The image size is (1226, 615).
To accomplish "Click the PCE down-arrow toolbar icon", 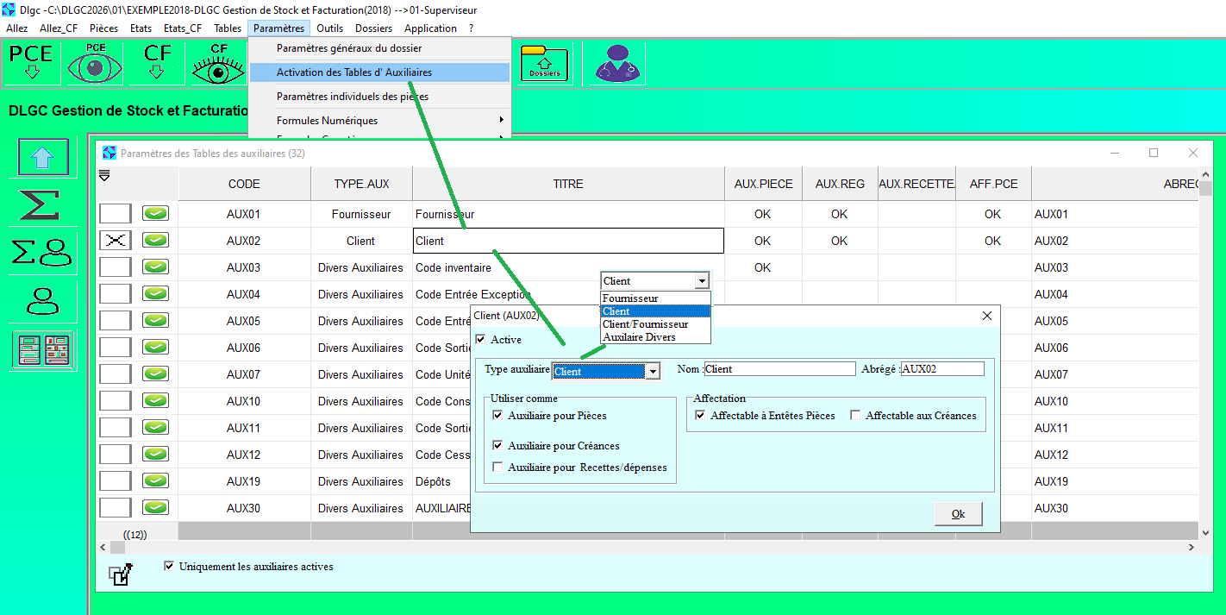I will click(32, 63).
